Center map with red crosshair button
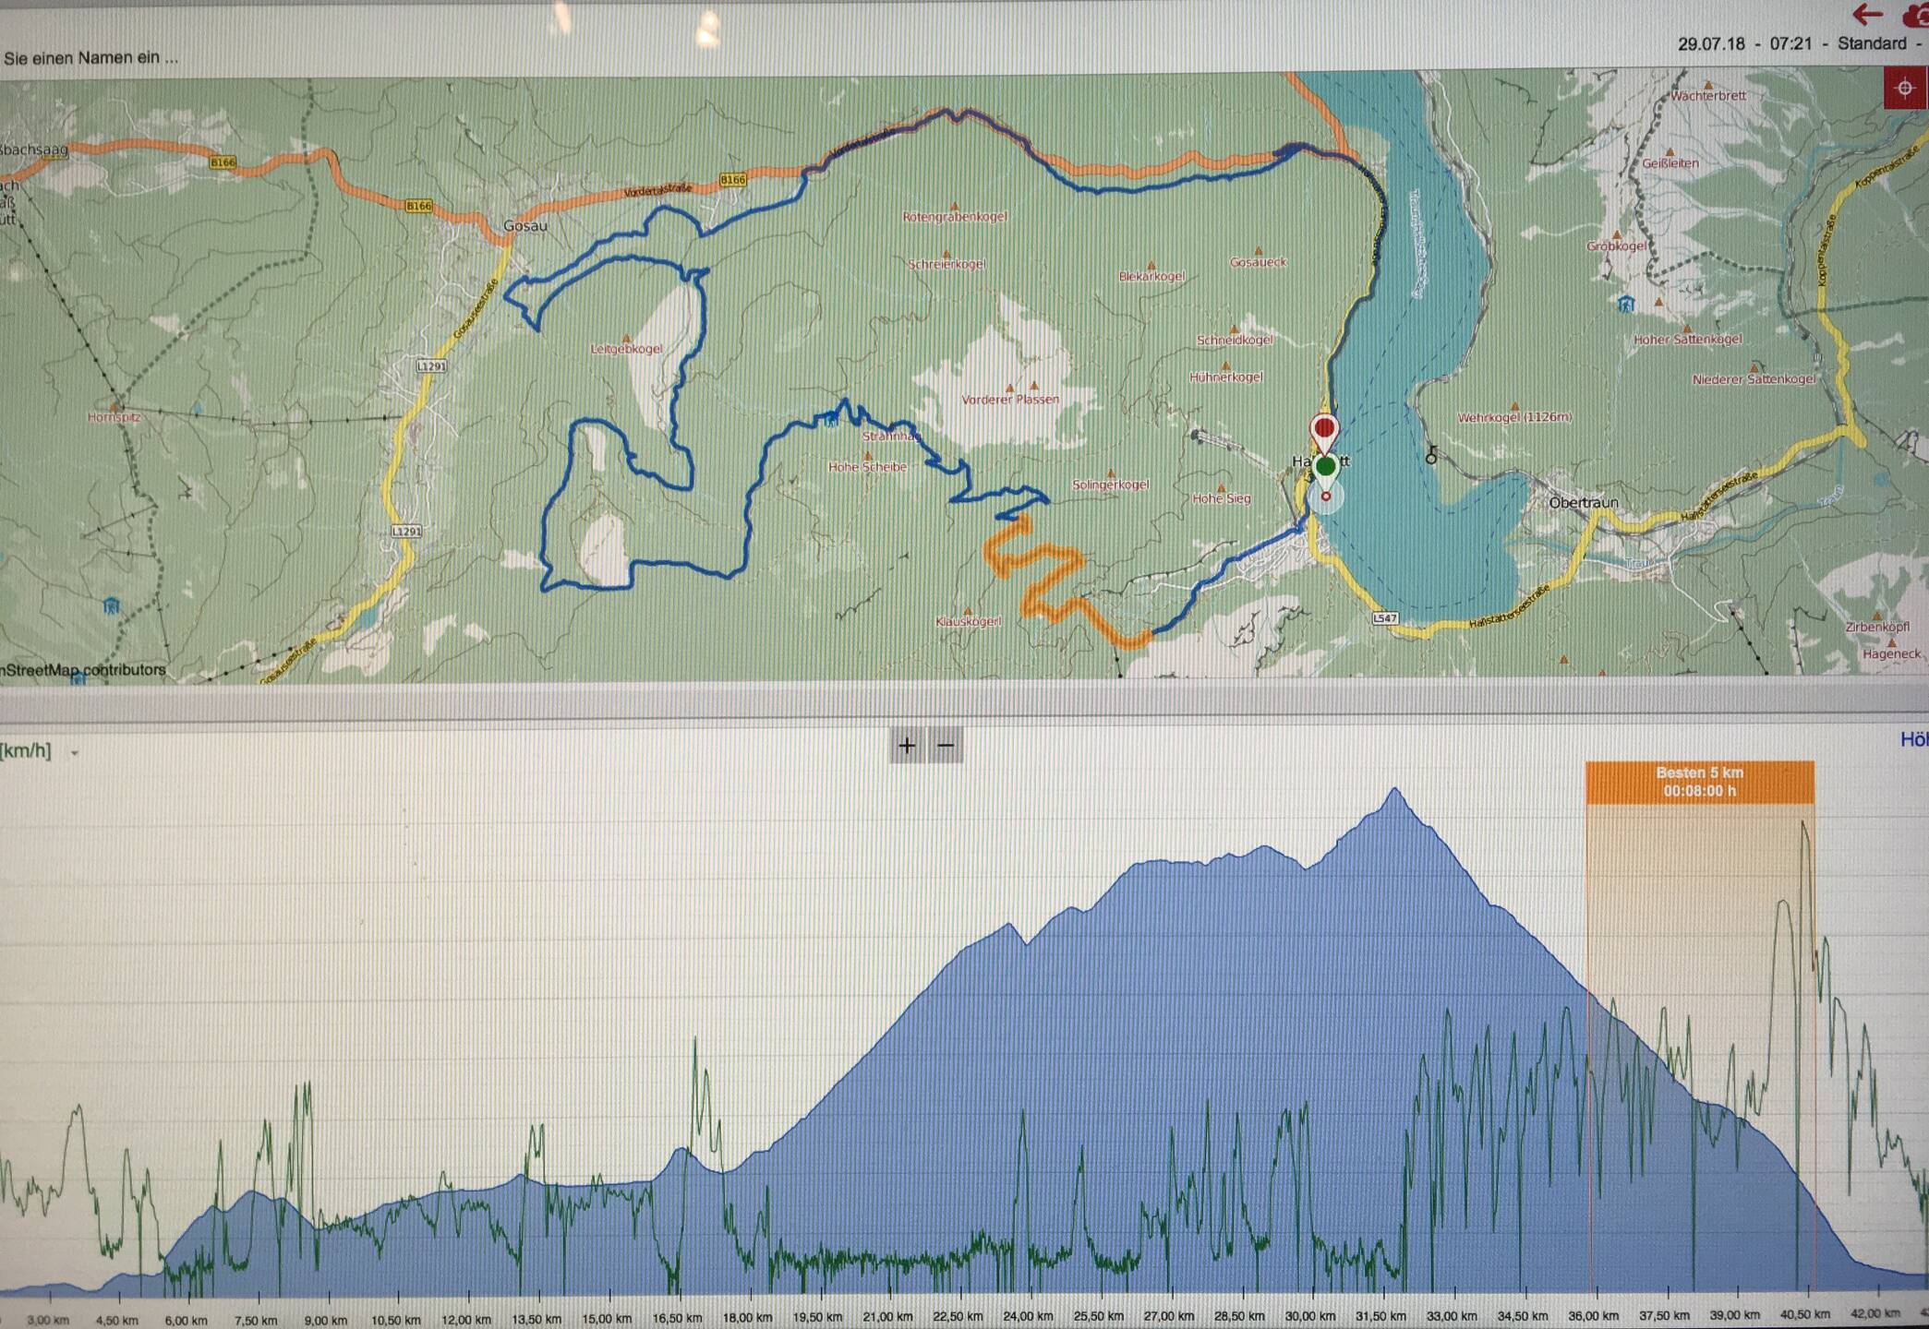1929x1329 pixels. click(1904, 89)
